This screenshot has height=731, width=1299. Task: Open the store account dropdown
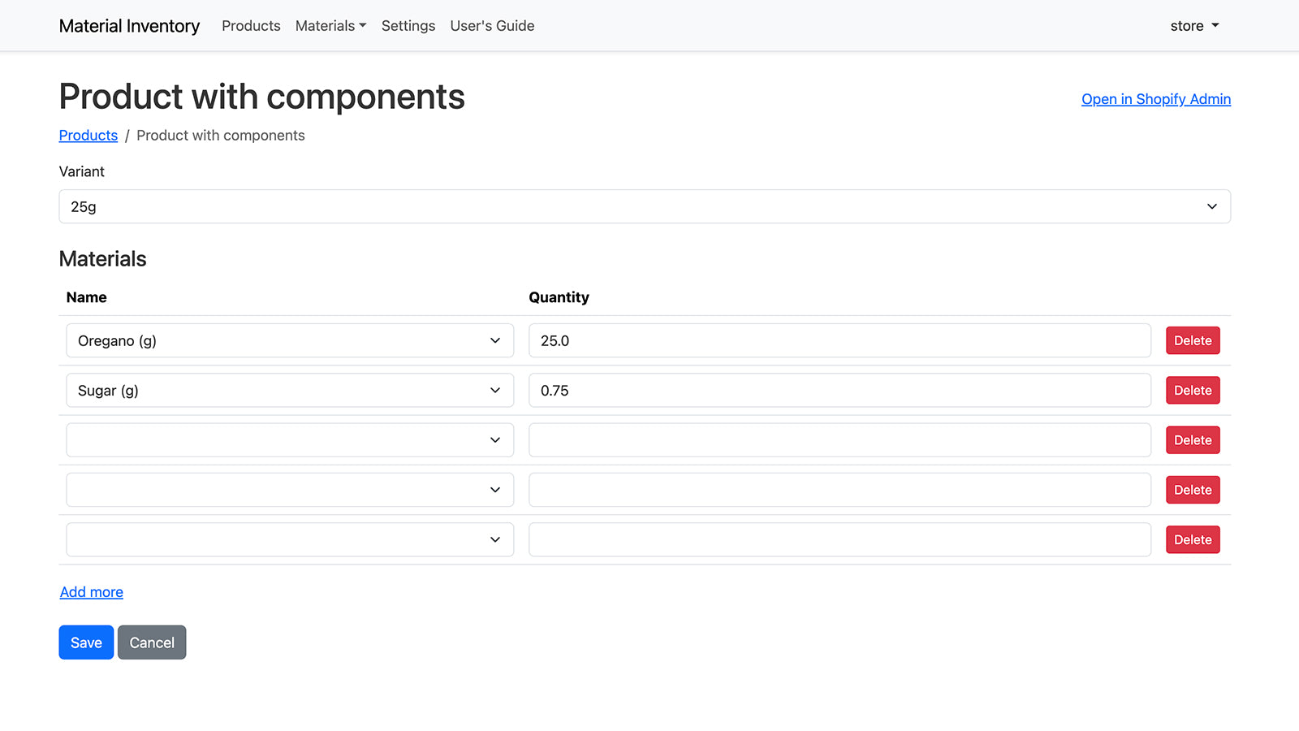click(x=1193, y=25)
